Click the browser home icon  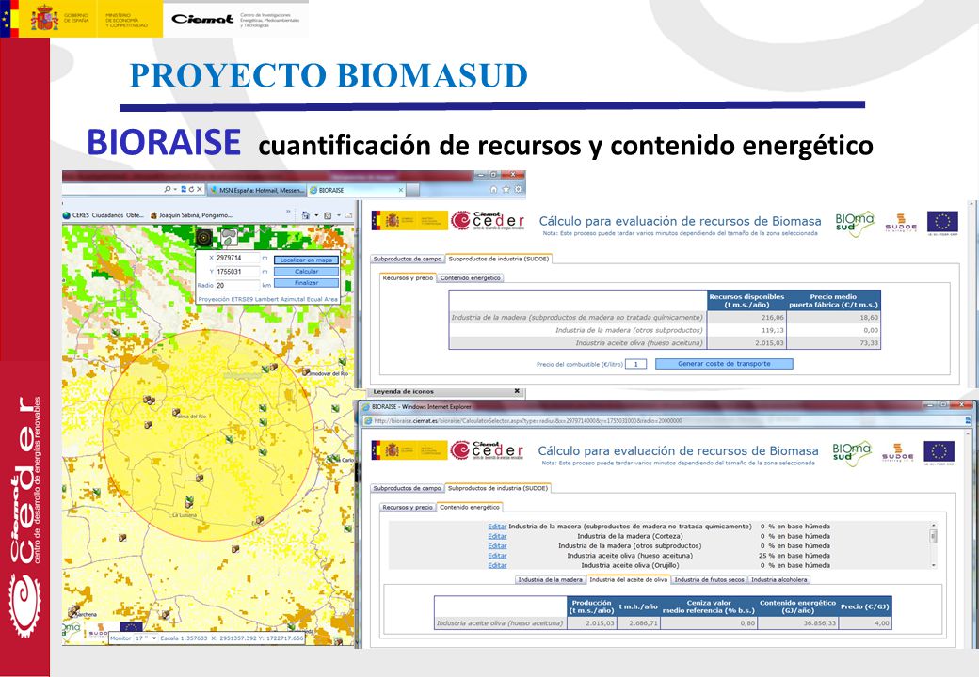click(x=493, y=190)
